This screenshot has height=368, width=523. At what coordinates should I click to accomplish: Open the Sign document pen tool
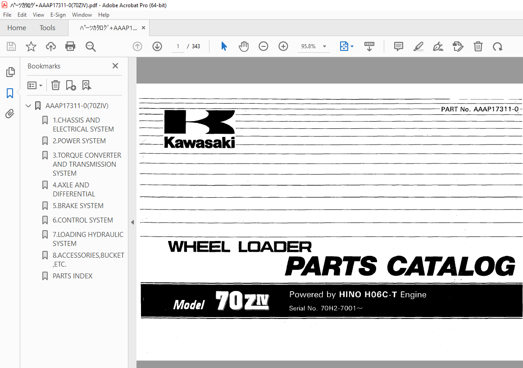pyautogui.click(x=438, y=46)
